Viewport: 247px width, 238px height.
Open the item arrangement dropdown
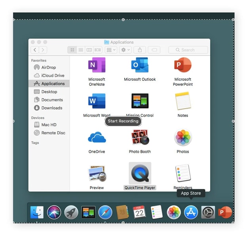[111, 50]
